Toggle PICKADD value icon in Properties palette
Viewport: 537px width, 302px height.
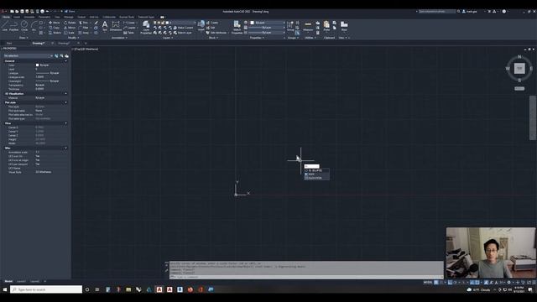[56, 56]
